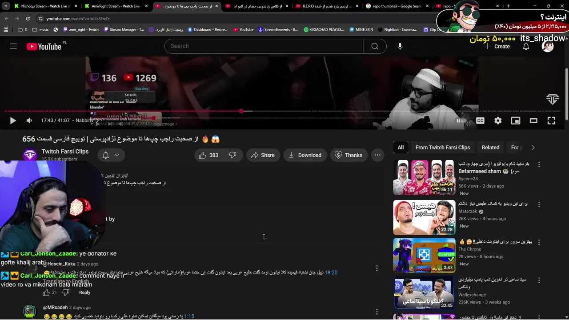This screenshot has height=320, width=569.
Task: Open more actions ellipsis under video
Action: 377,155
